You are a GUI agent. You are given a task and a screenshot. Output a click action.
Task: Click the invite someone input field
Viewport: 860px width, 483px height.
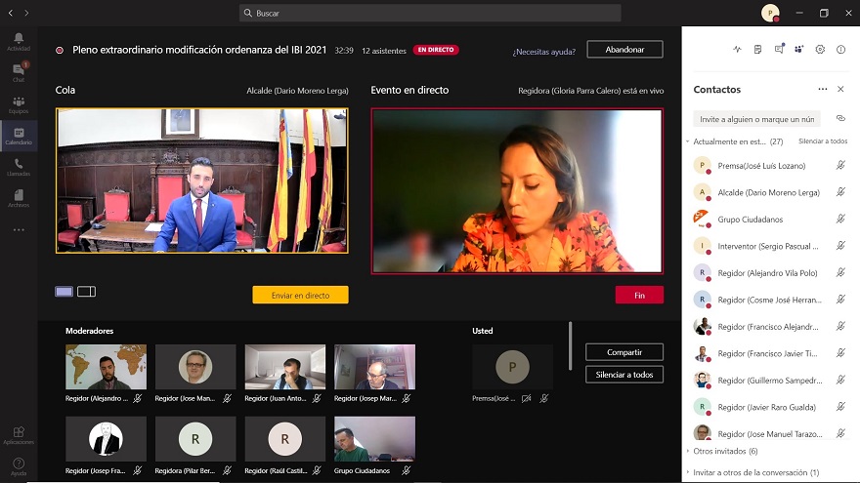click(x=756, y=119)
